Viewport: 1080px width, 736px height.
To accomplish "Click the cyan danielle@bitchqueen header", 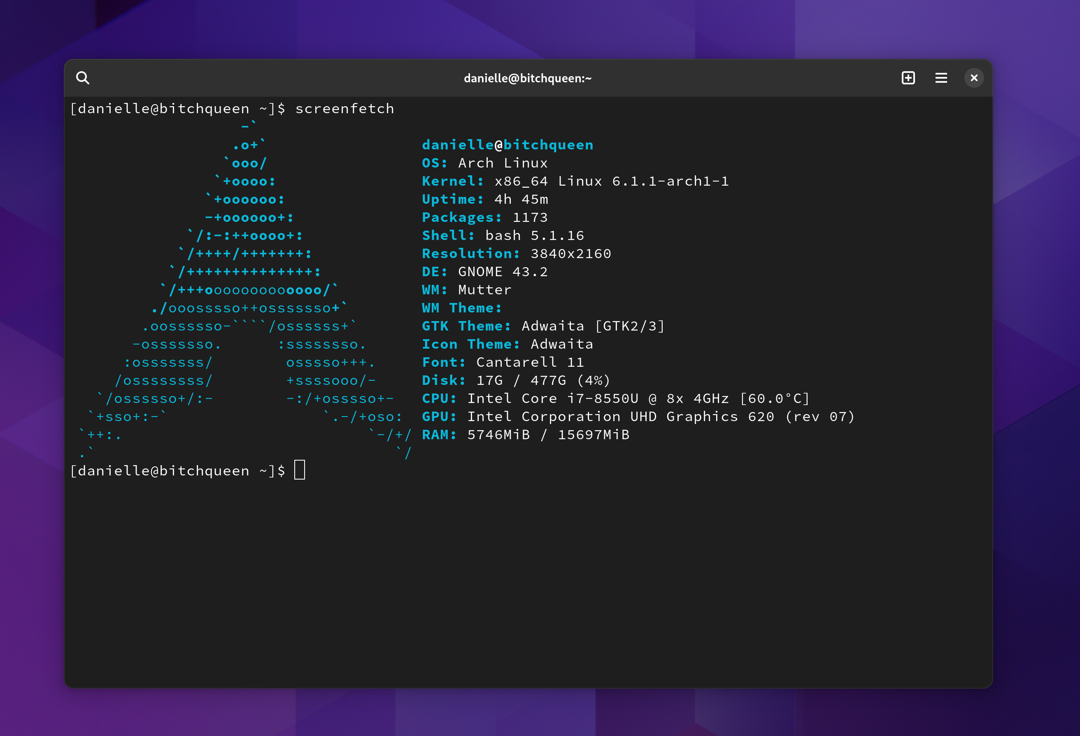I will (x=507, y=145).
